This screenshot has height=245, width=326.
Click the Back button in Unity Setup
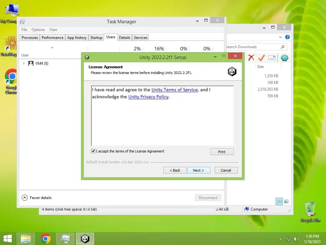coord(175,170)
